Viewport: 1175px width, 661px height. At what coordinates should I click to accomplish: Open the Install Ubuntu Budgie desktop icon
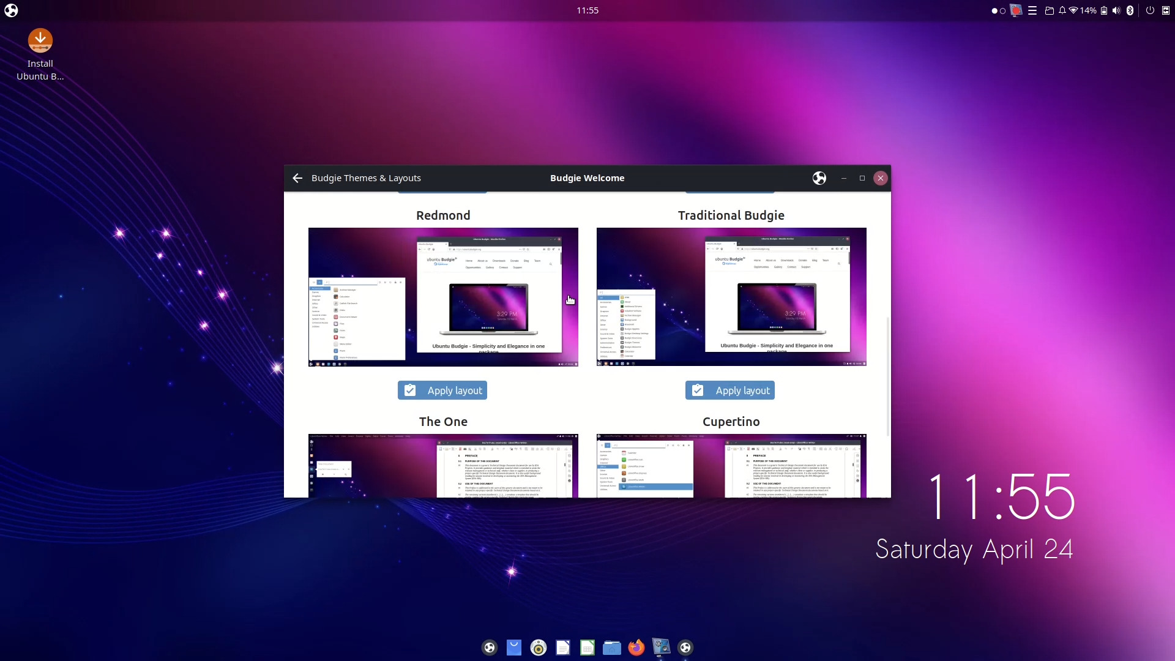[40, 55]
